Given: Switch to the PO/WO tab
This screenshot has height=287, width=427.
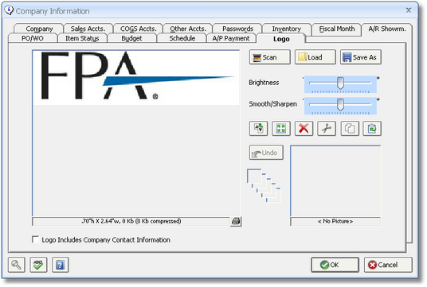Looking at the screenshot, I should (x=33, y=38).
